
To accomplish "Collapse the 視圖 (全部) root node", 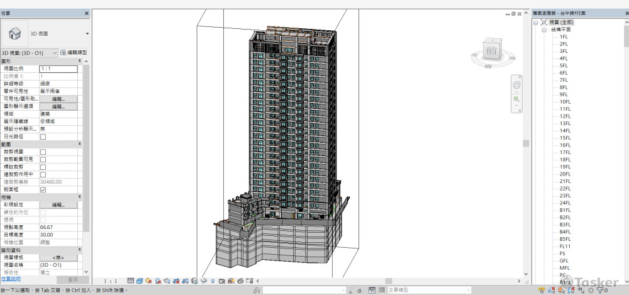I will pos(536,22).
